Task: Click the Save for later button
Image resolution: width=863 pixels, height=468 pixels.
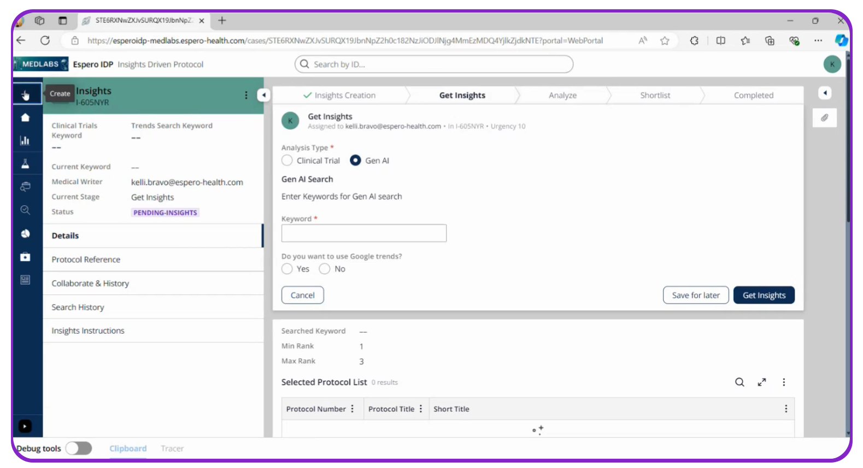Action: (x=695, y=295)
